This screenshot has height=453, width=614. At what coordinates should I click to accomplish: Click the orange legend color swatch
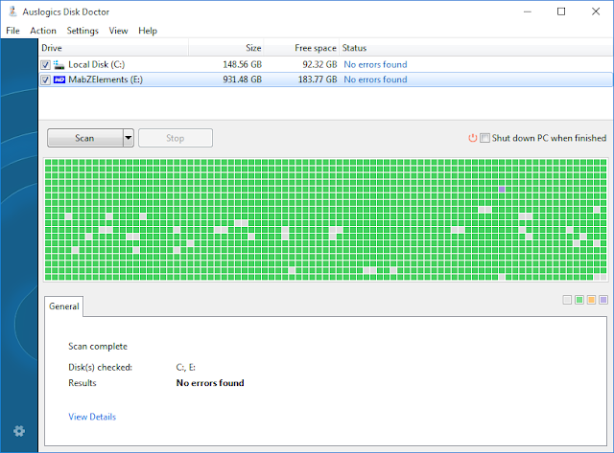591,300
